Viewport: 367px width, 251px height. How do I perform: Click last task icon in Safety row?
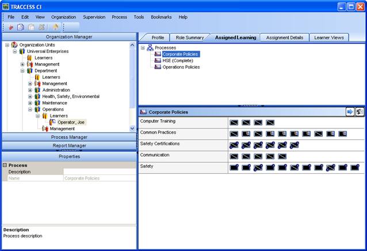pos(355,168)
